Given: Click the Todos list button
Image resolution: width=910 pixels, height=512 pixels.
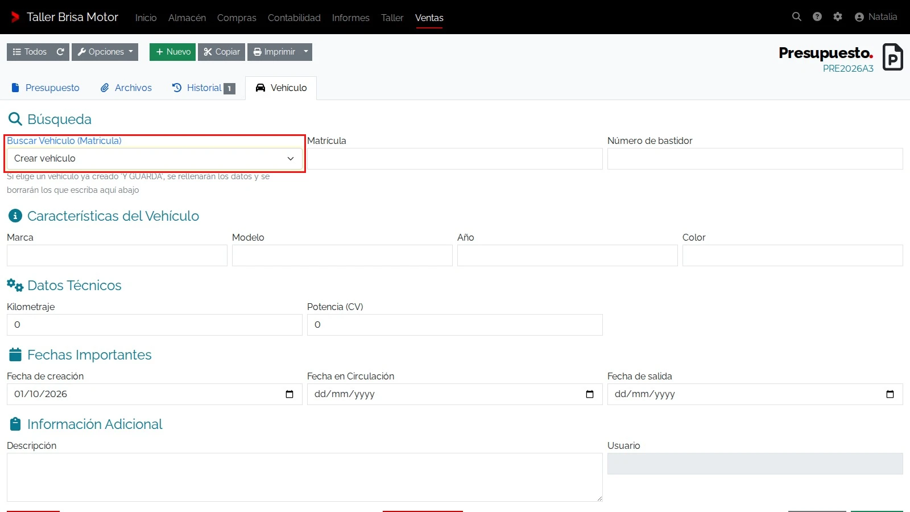Looking at the screenshot, I should [30, 52].
